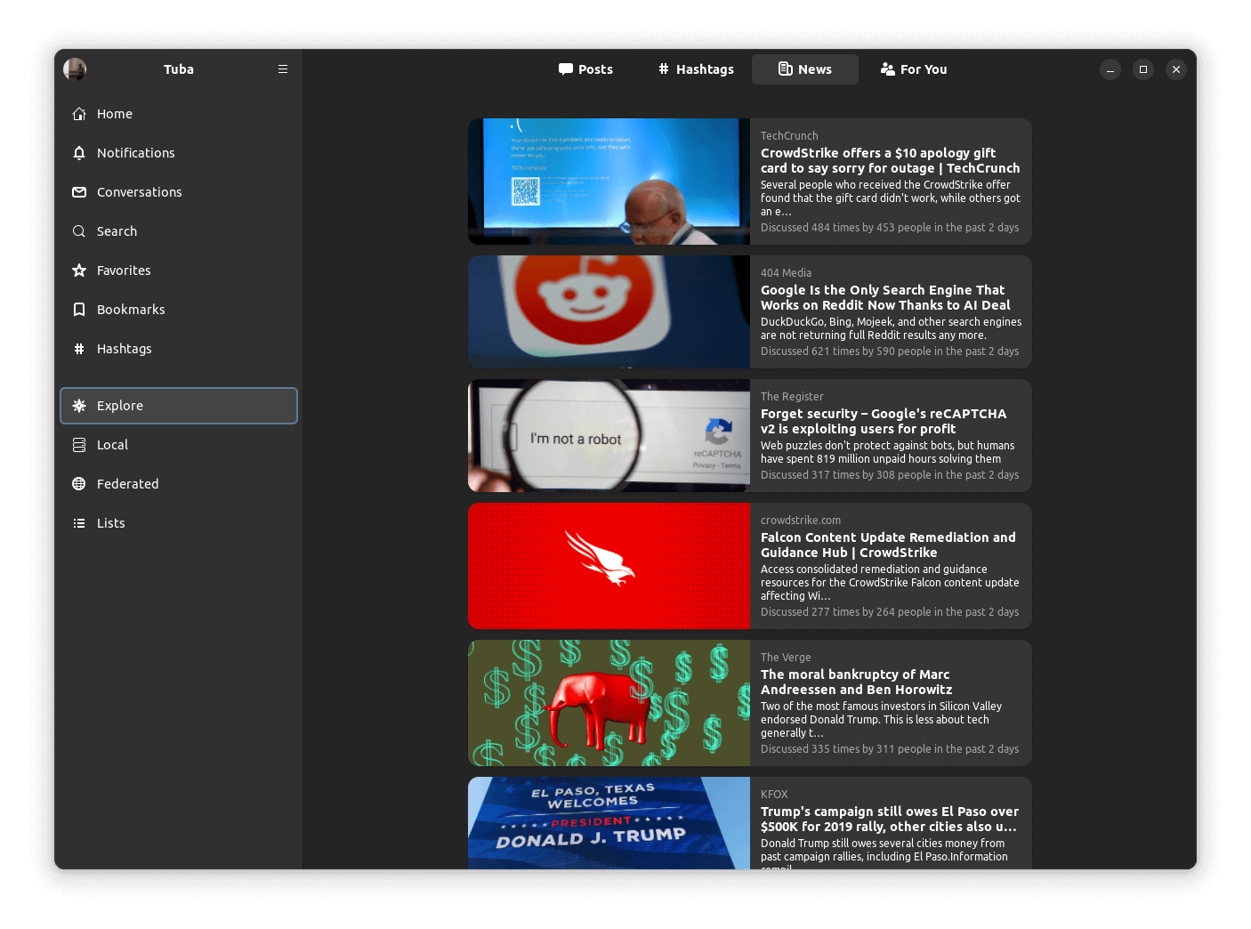The height and width of the screenshot is (929, 1251).
Task: Open Favorites star in sidebar
Action: (124, 271)
